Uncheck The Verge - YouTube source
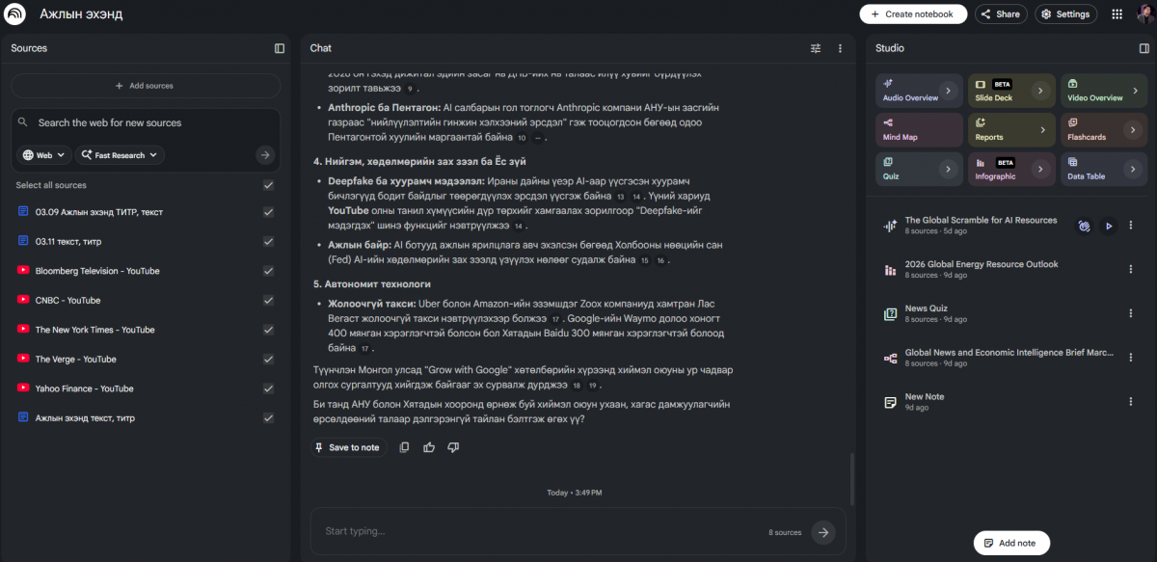This screenshot has height=562, width=1157. [x=268, y=360]
